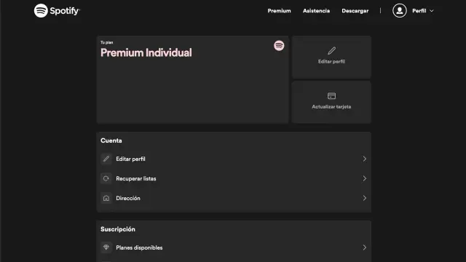Click the Perfil label in header
Image resolution: width=466 pixels, height=262 pixels.
click(x=419, y=11)
